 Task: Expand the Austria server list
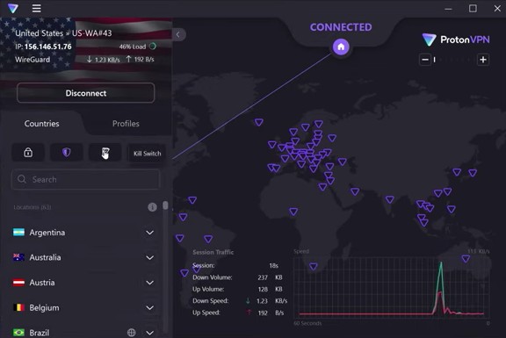click(149, 283)
